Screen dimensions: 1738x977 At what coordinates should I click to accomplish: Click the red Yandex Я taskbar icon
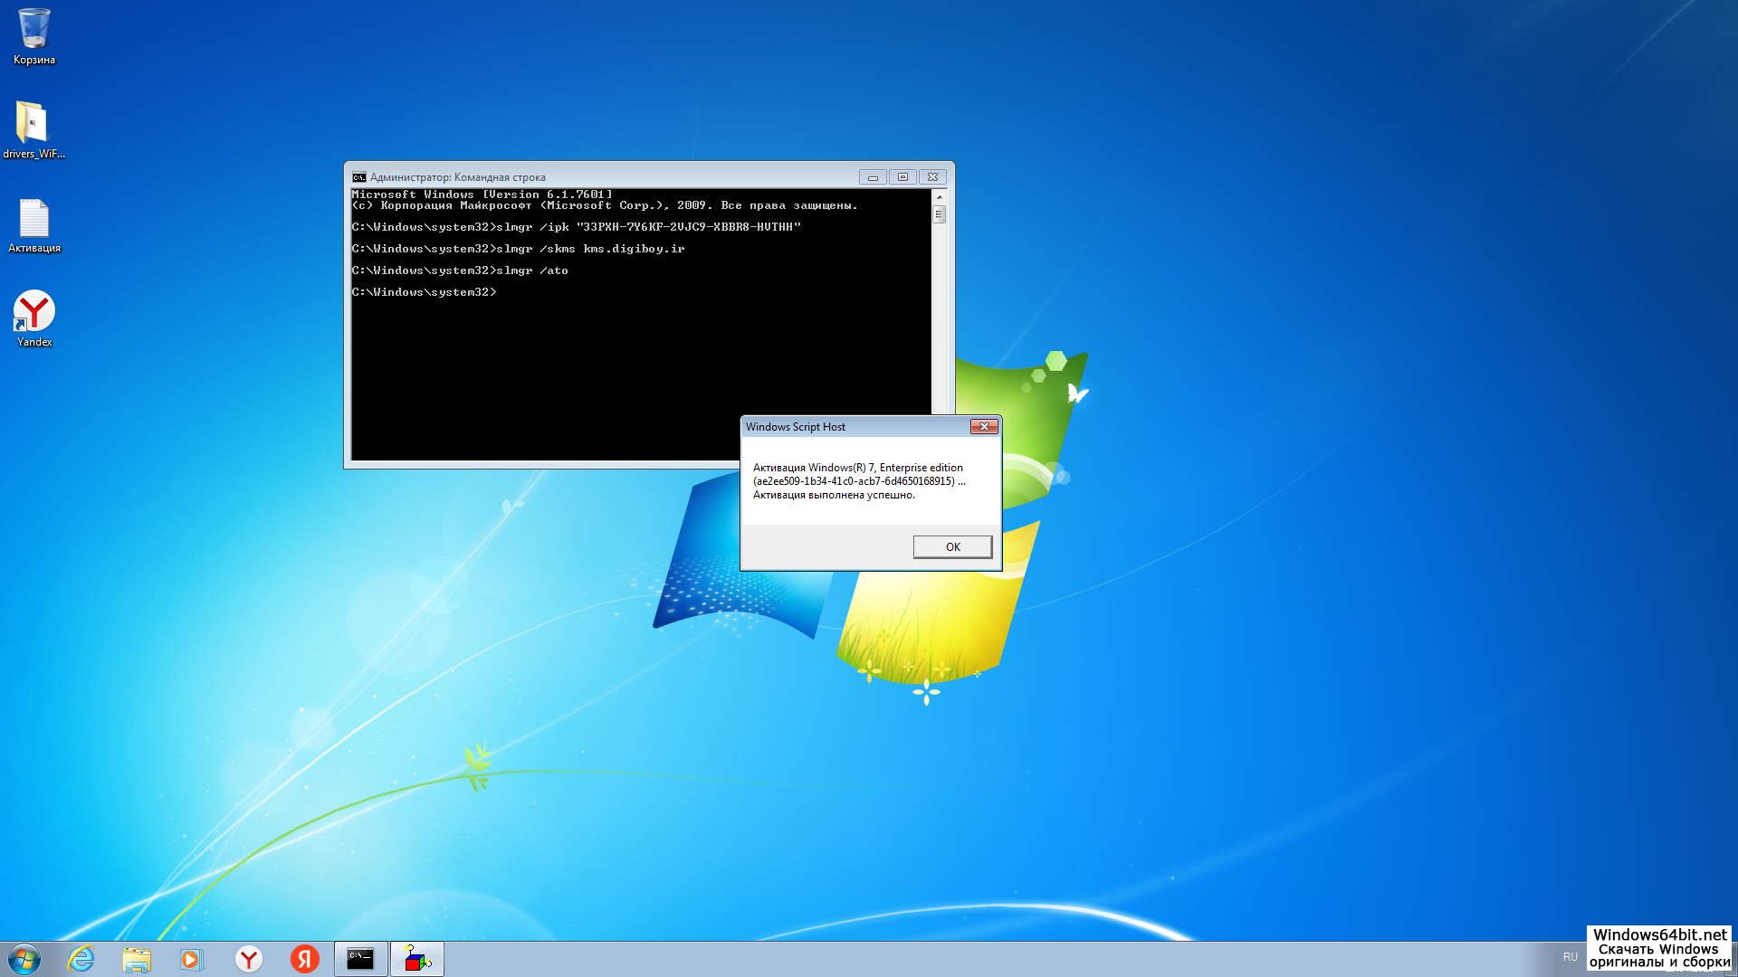[x=304, y=959]
